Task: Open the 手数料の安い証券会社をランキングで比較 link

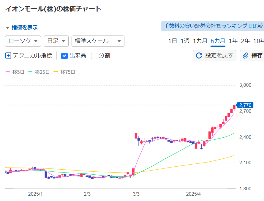Action: [x=212, y=26]
